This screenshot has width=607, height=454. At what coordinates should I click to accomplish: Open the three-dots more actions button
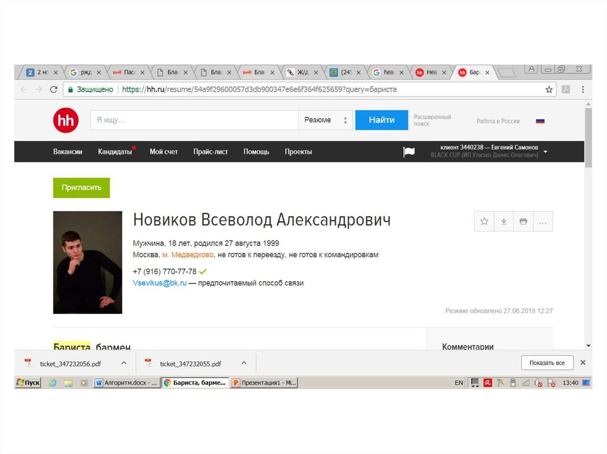(x=542, y=221)
